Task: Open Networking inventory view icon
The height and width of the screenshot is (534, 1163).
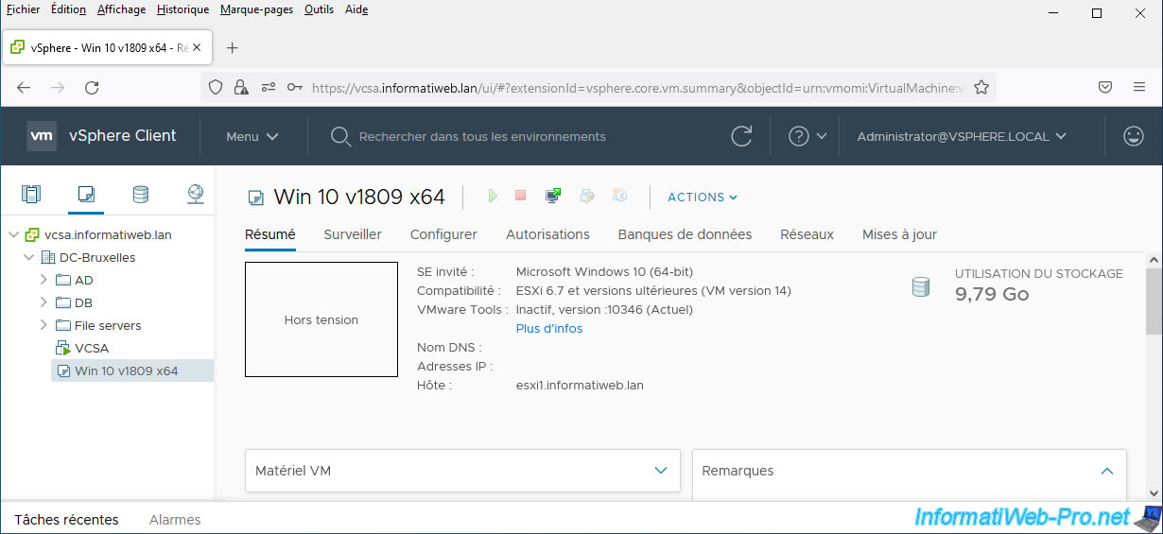Action: [x=195, y=195]
